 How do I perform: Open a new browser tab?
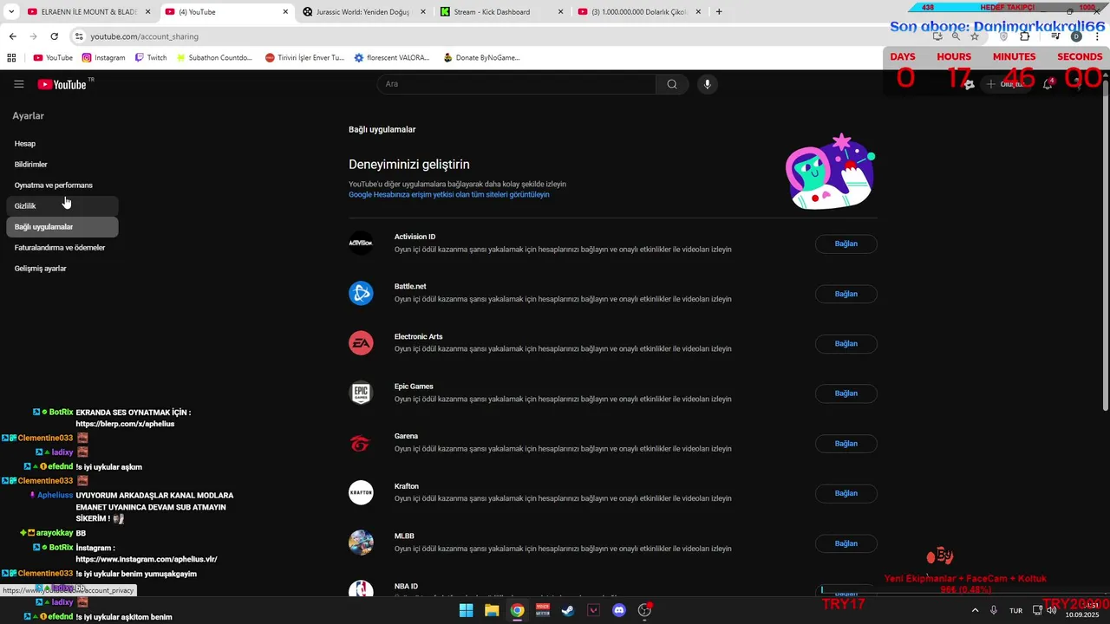point(719,11)
